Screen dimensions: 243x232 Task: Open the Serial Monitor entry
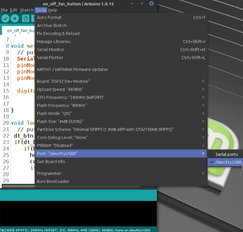click(121, 50)
